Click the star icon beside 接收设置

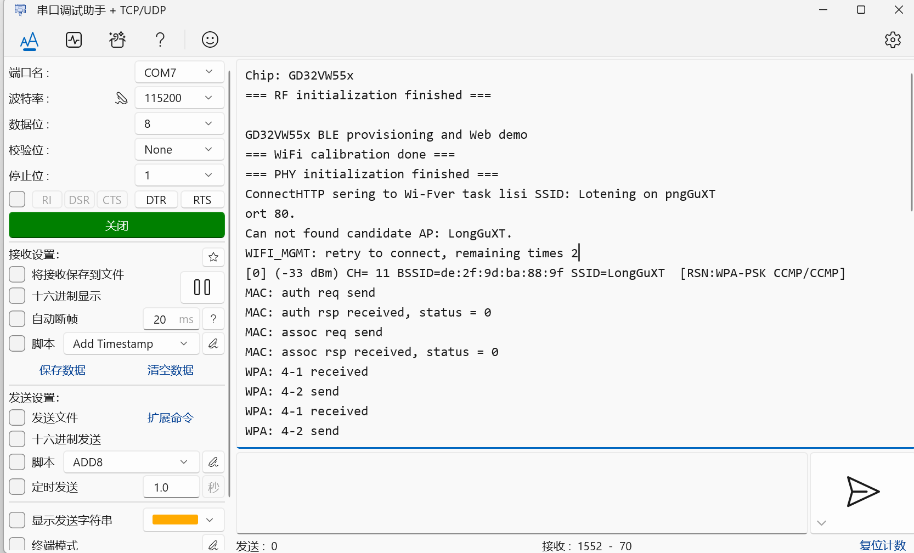click(213, 257)
